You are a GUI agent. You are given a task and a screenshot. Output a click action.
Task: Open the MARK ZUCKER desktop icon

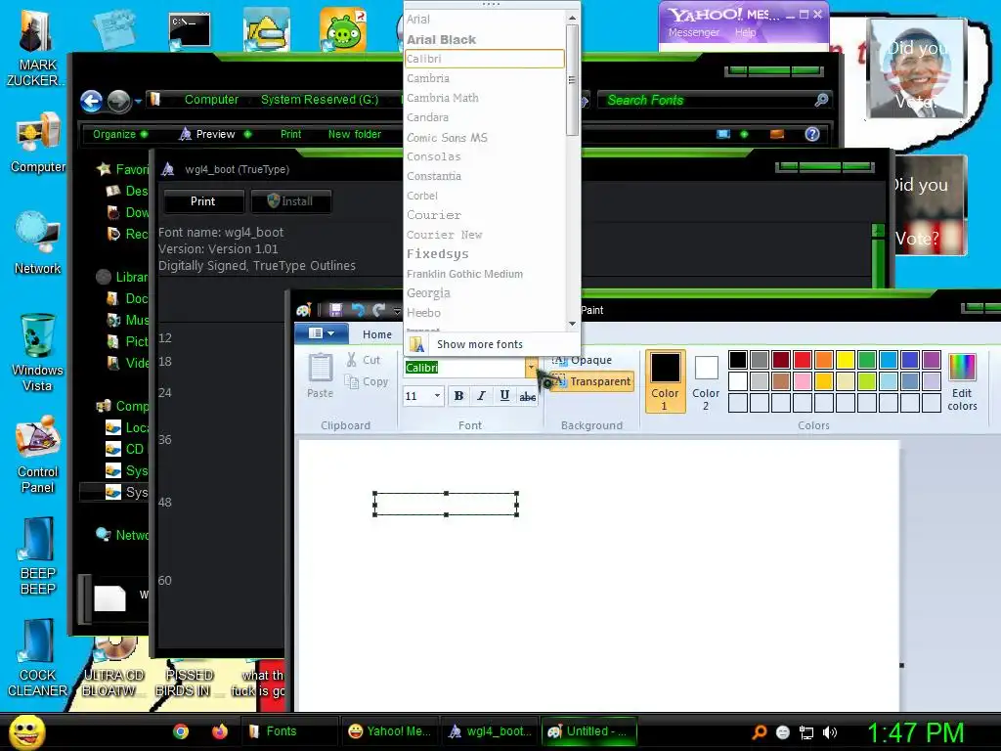point(37,49)
